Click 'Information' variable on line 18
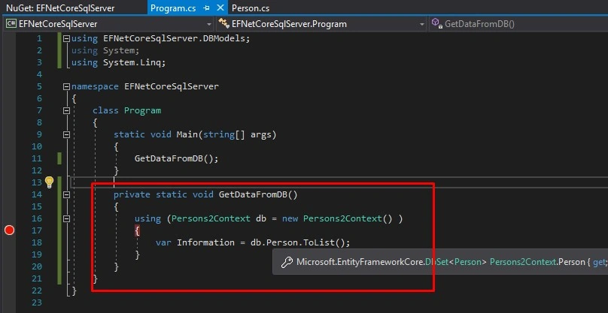The width and height of the screenshot is (608, 313). 205,242
